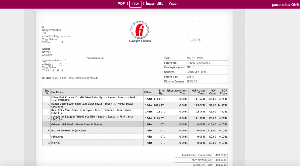
Task: Select the HTML view tab
Action: click(x=135, y=4)
